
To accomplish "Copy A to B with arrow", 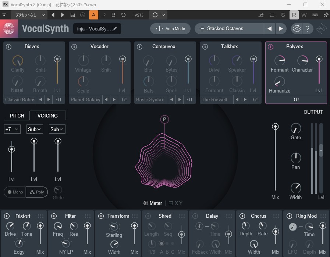I will (x=103, y=15).
